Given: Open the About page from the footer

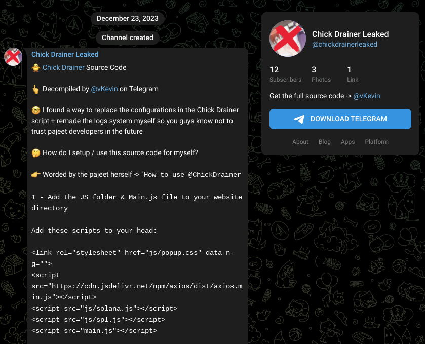Looking at the screenshot, I should [x=300, y=142].
